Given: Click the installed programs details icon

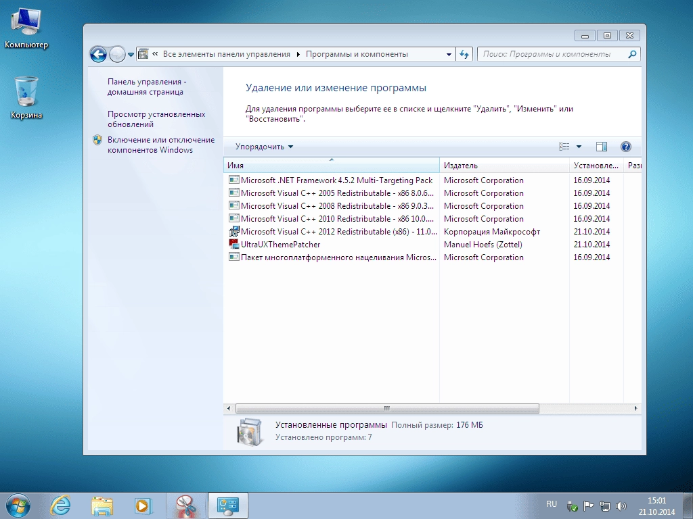Looking at the screenshot, I should coord(249,432).
